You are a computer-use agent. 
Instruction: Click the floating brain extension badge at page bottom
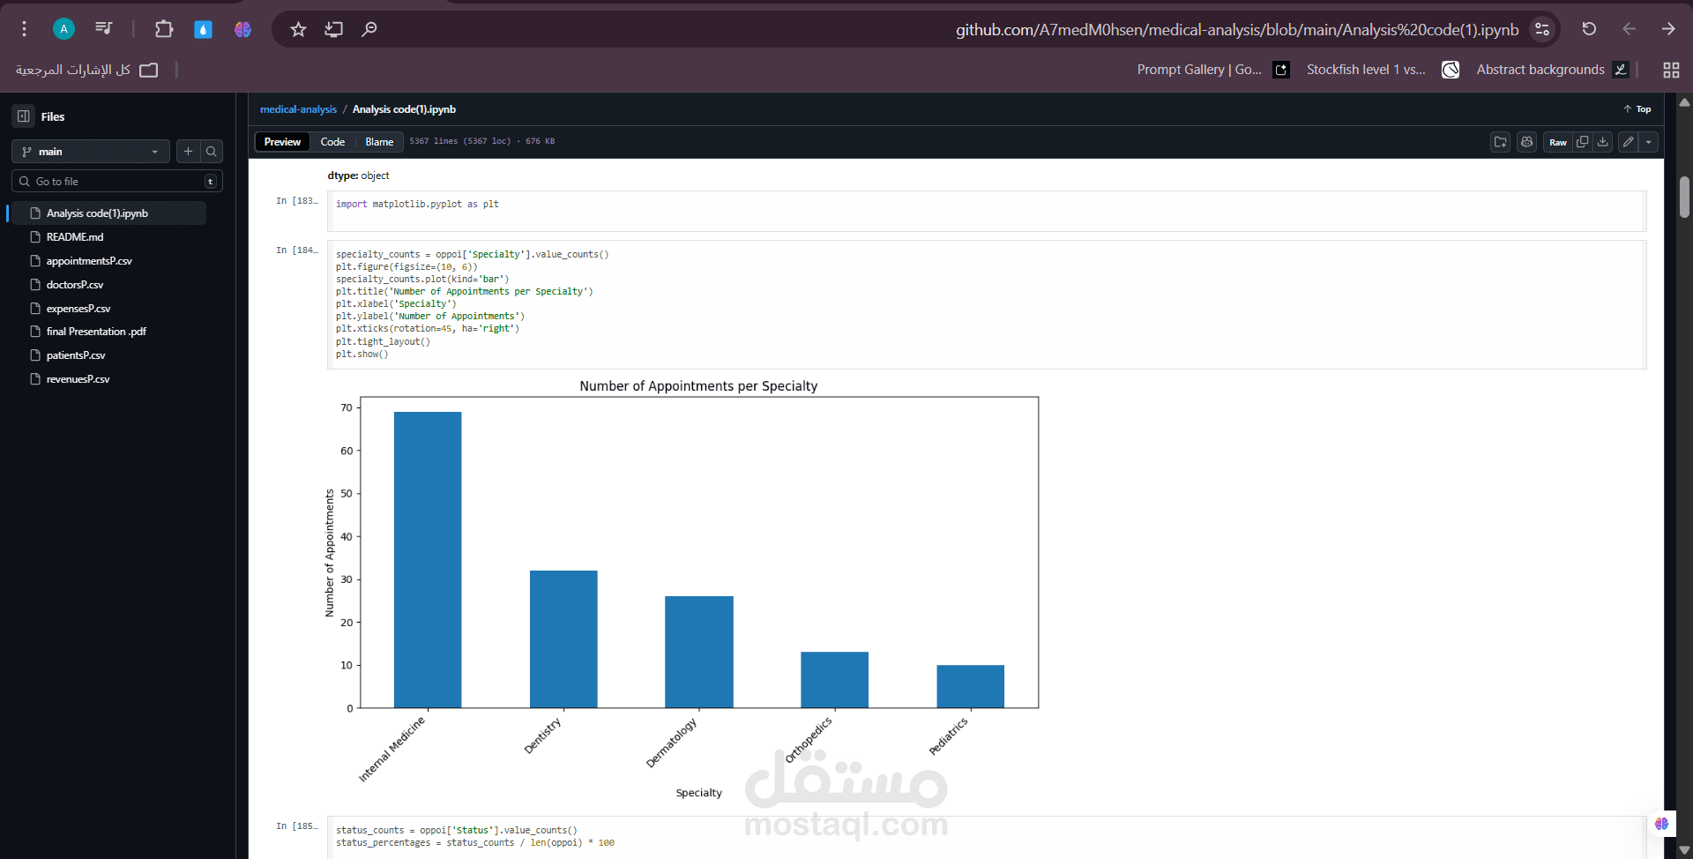point(1662,824)
